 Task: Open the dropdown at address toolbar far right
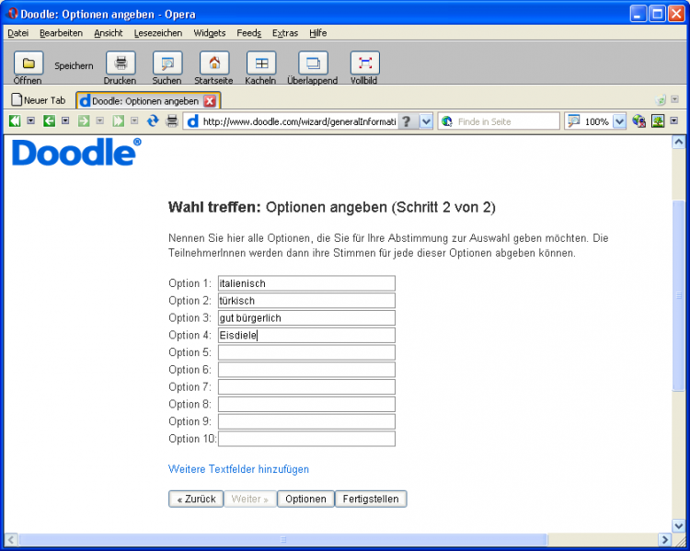coord(674,121)
